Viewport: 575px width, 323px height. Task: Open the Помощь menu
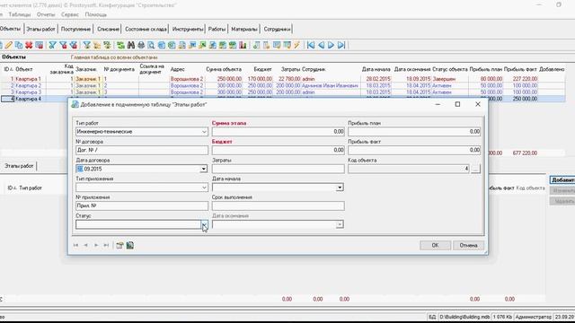pyautogui.click(x=96, y=14)
